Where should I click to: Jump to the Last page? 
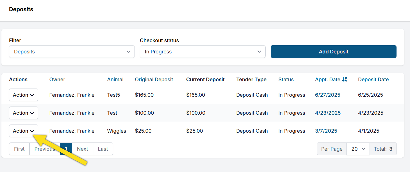[x=103, y=149]
